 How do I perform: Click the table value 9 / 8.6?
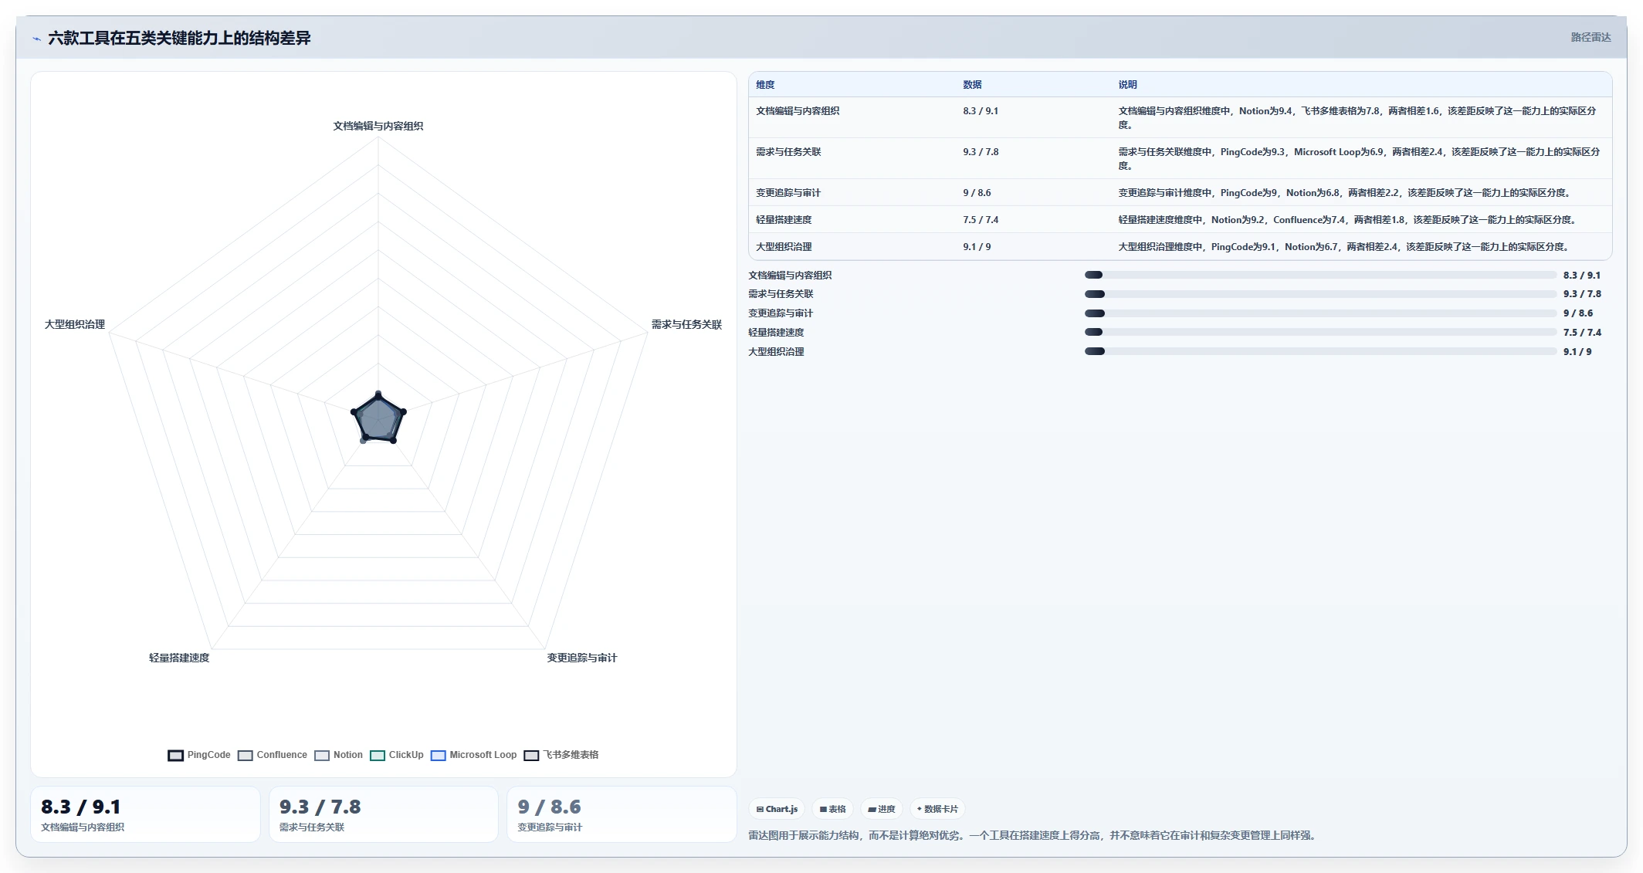(977, 193)
